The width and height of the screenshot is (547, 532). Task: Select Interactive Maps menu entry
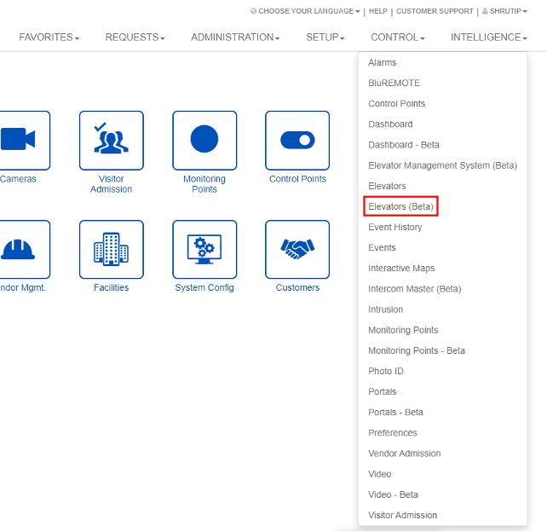coord(401,269)
